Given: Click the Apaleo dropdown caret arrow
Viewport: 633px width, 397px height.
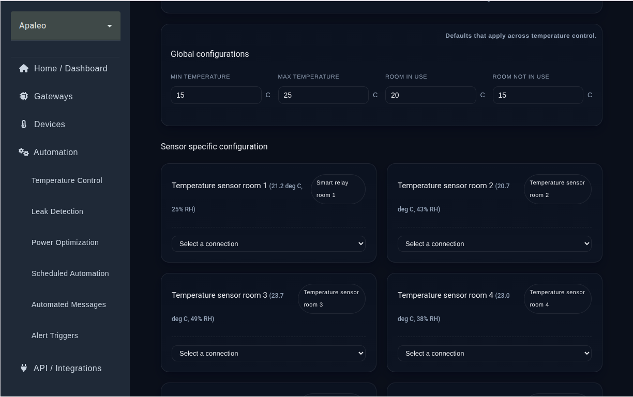Looking at the screenshot, I should coord(110,26).
